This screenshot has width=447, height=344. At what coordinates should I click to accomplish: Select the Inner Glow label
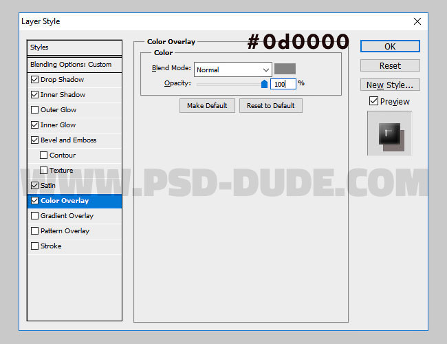[x=58, y=125]
